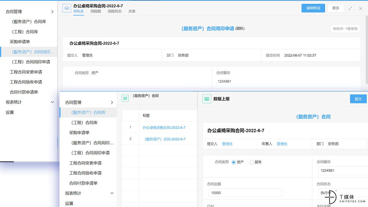Collapse 合同管理 in the front window sidebar
The height and width of the screenshot is (207, 368).
click(112, 102)
